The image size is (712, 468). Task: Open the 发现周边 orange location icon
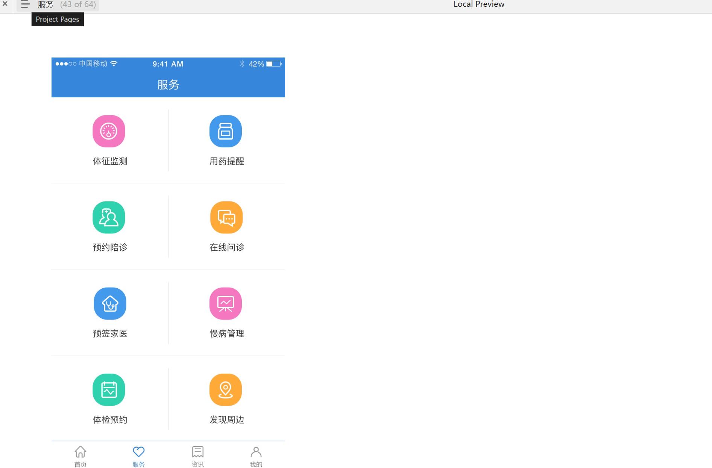(226, 390)
